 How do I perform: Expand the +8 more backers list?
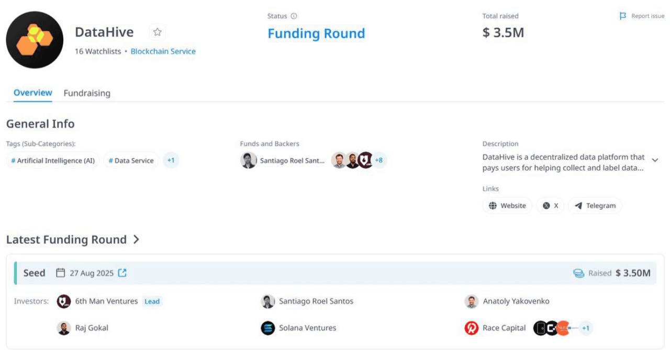pos(379,160)
